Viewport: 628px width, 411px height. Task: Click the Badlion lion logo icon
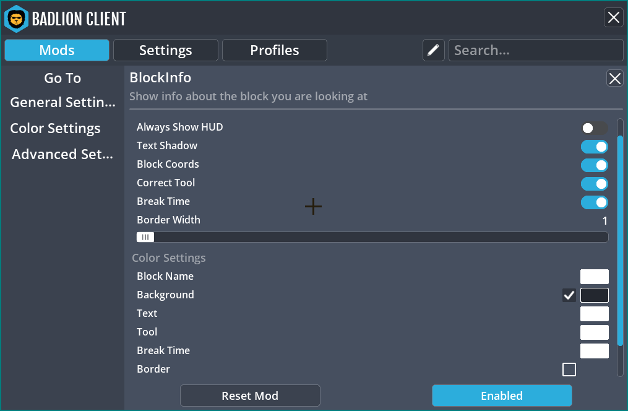tap(17, 19)
